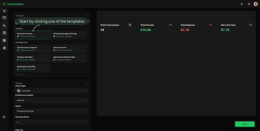This screenshot has height=131, width=260.
Task: Click the Starting Value input field
Action: click(x=52, y=122)
